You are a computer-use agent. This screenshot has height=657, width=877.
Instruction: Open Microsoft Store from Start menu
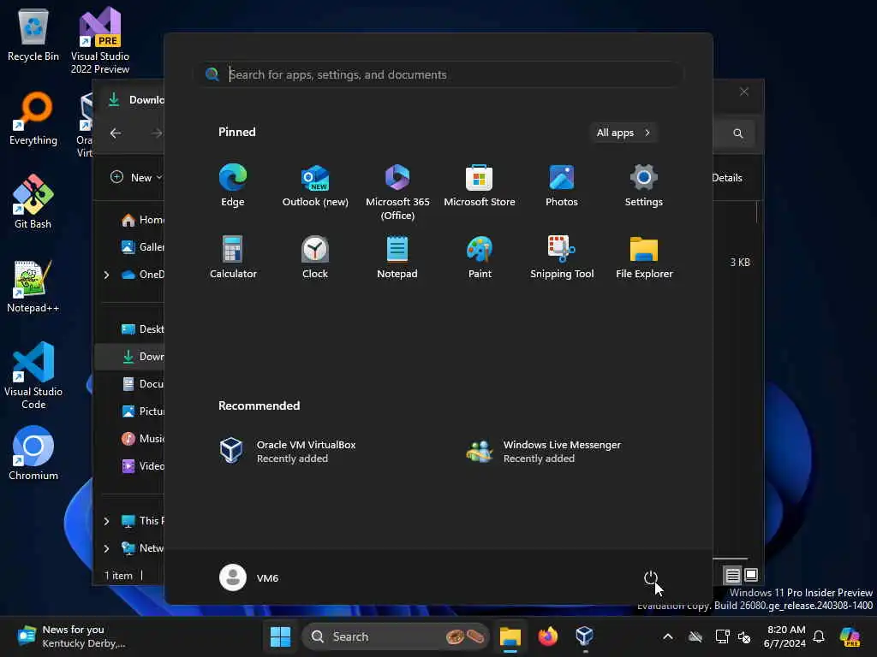[x=480, y=186]
